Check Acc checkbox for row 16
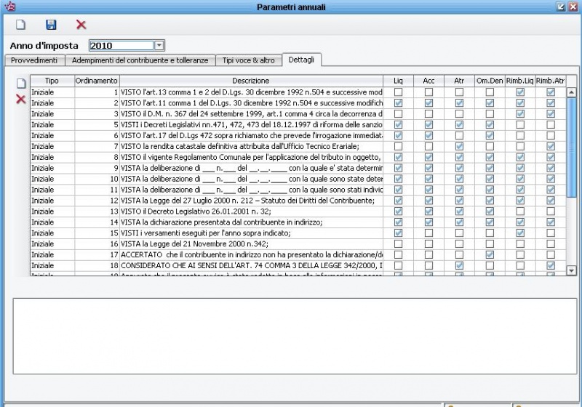 click(x=428, y=244)
